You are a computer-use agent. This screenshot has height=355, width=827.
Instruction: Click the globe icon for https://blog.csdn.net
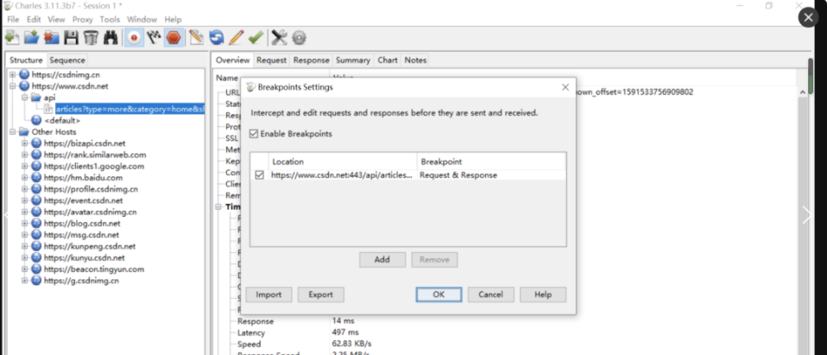(36, 223)
